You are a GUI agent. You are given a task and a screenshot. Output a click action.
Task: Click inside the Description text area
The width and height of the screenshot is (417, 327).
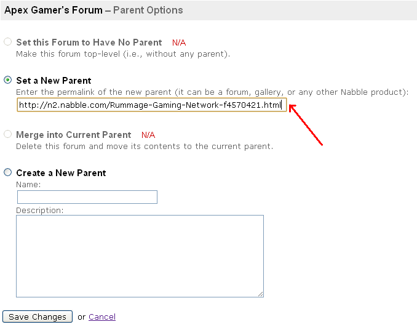coord(140,256)
